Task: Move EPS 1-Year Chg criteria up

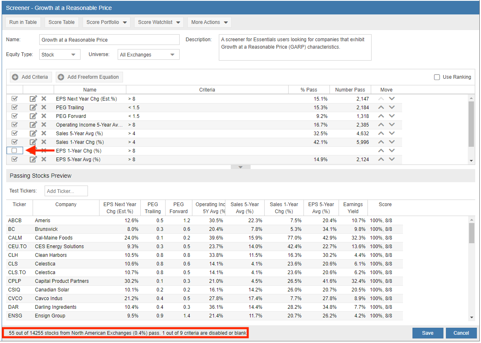Action: (x=381, y=150)
